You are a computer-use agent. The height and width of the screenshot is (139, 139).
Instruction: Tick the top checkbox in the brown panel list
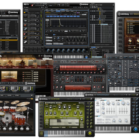pos(128,24)
